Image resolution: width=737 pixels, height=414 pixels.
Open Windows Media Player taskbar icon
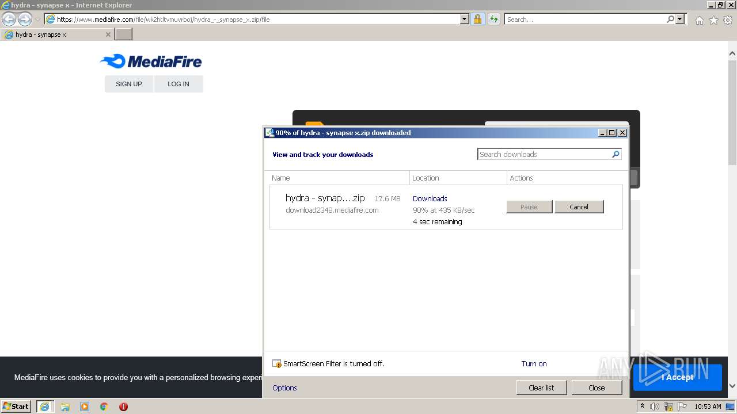85,407
